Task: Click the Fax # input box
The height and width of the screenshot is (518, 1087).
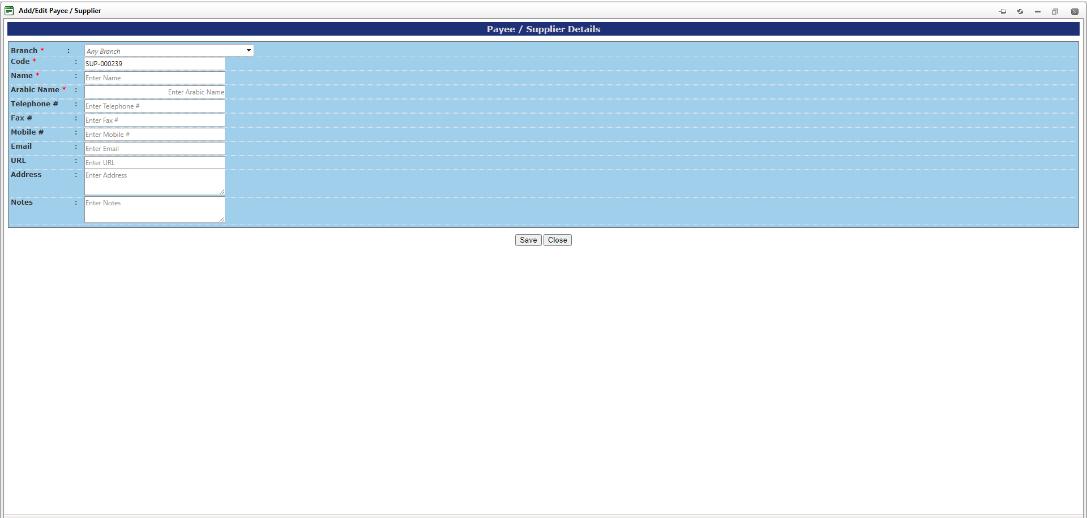Action: (x=154, y=120)
